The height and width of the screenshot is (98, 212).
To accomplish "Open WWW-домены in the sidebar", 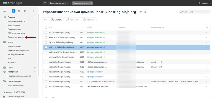I will tap(15, 46).
